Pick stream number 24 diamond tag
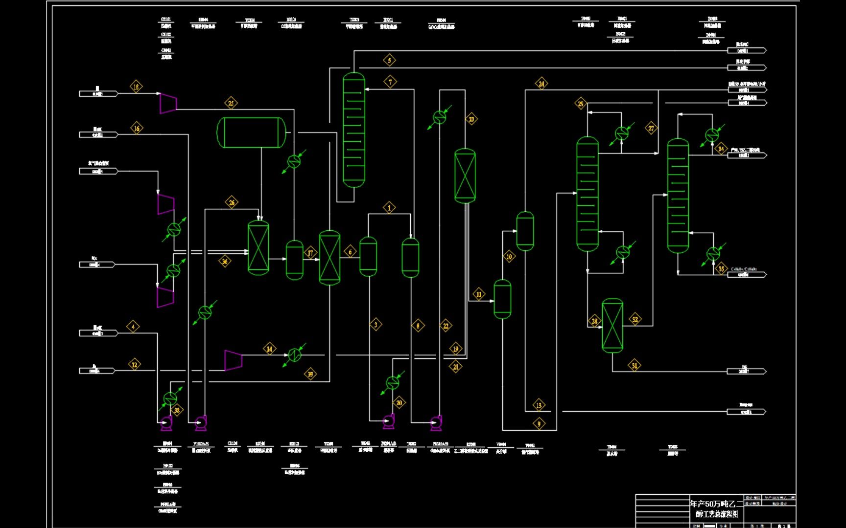 tap(541, 84)
